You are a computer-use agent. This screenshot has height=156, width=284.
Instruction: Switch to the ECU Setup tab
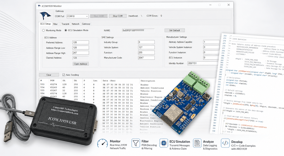click(45, 24)
